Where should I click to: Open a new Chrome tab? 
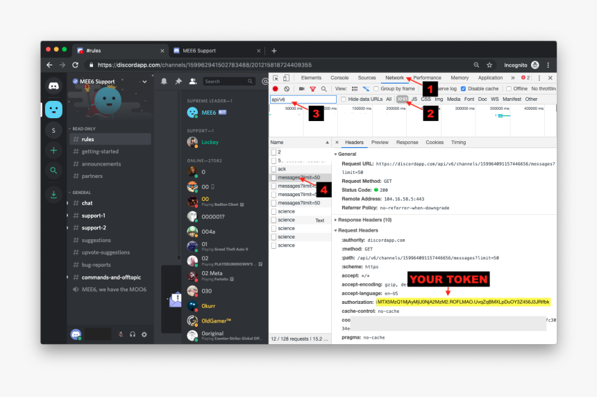tap(274, 51)
